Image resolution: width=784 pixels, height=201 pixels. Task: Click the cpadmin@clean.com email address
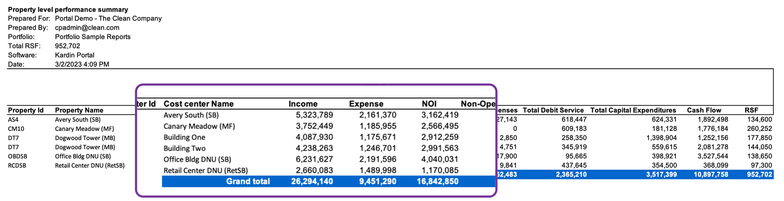point(87,28)
